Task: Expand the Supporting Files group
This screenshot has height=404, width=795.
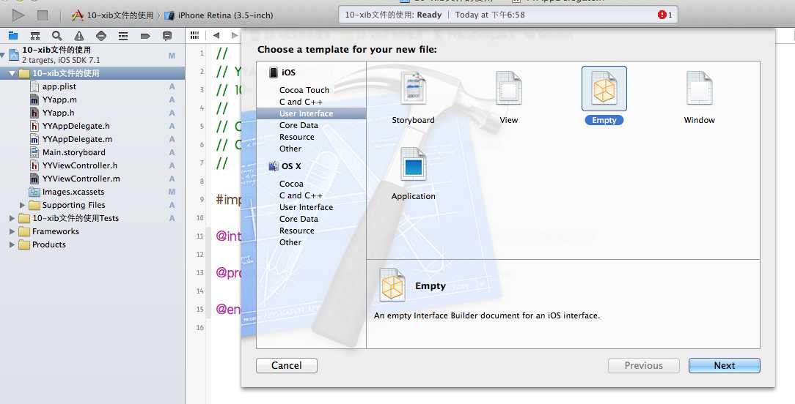Action: 22,205
